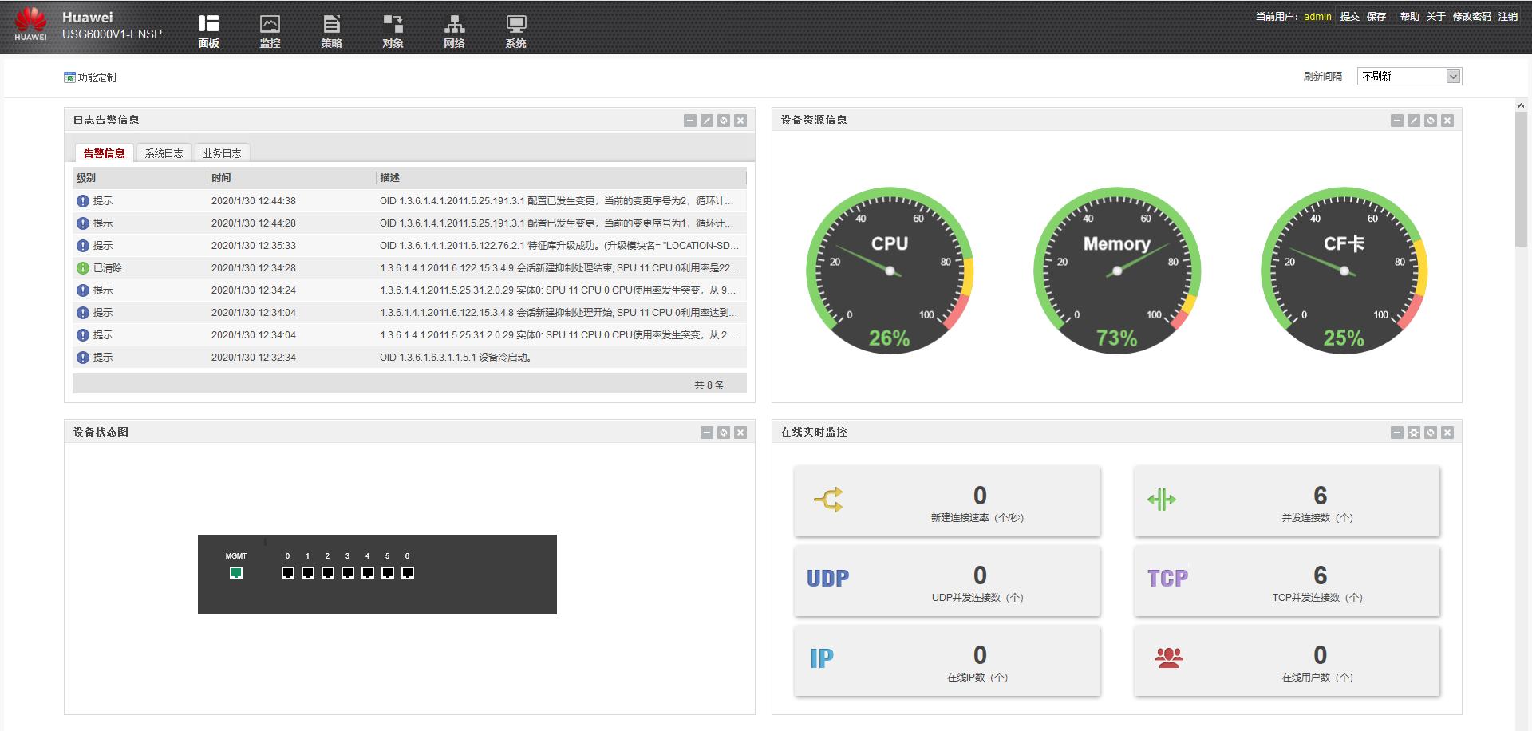This screenshot has height=731, width=1532.
Task: Click 注销 to log out
Action: tap(1507, 16)
